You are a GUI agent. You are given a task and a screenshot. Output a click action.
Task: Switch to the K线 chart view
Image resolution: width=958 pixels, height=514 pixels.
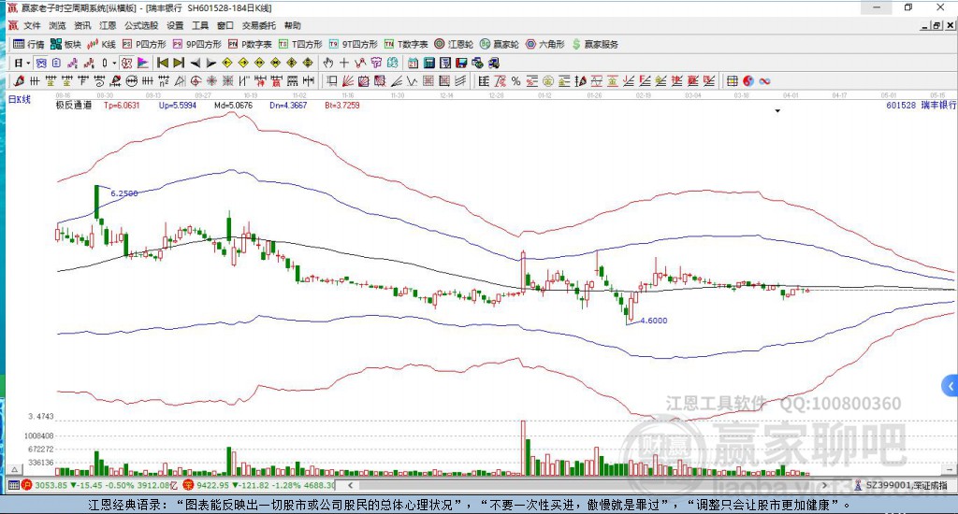(x=101, y=44)
